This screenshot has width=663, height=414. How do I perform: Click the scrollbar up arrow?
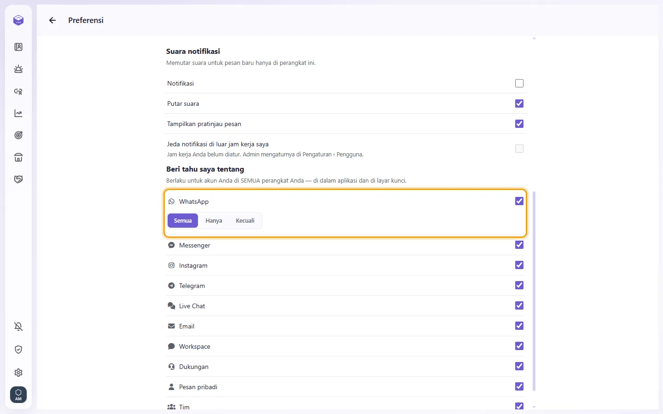(534, 38)
